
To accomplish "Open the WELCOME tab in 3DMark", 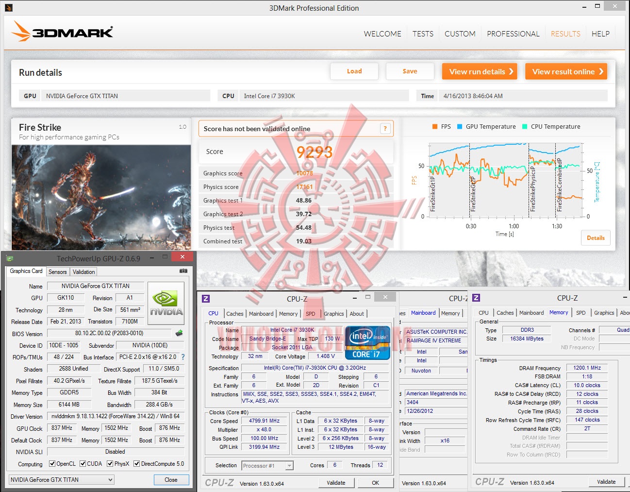I will click(x=382, y=34).
